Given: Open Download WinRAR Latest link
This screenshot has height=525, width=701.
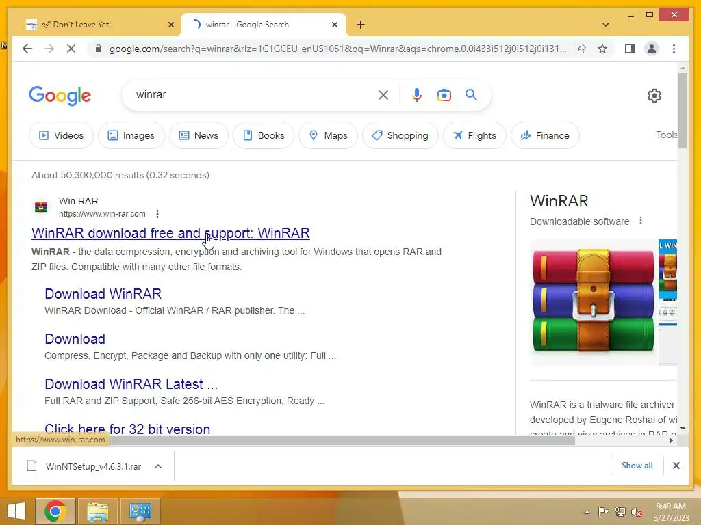Looking at the screenshot, I should click(x=131, y=384).
